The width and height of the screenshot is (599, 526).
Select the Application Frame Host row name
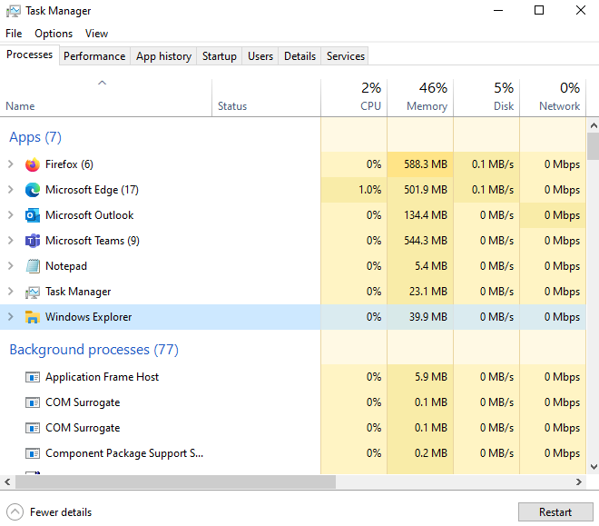[x=102, y=377]
